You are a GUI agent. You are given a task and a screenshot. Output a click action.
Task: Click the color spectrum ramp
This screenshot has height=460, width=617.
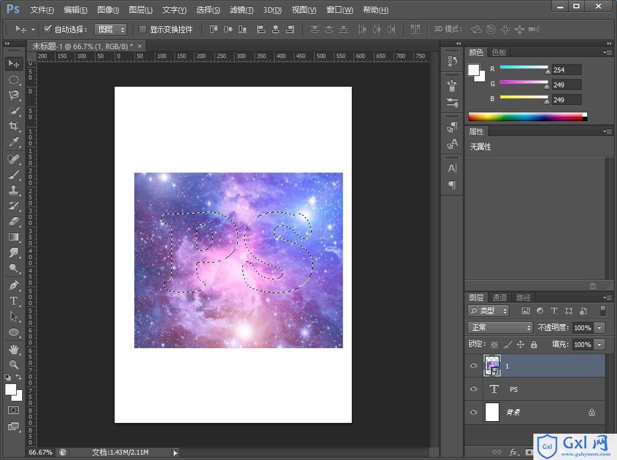527,117
